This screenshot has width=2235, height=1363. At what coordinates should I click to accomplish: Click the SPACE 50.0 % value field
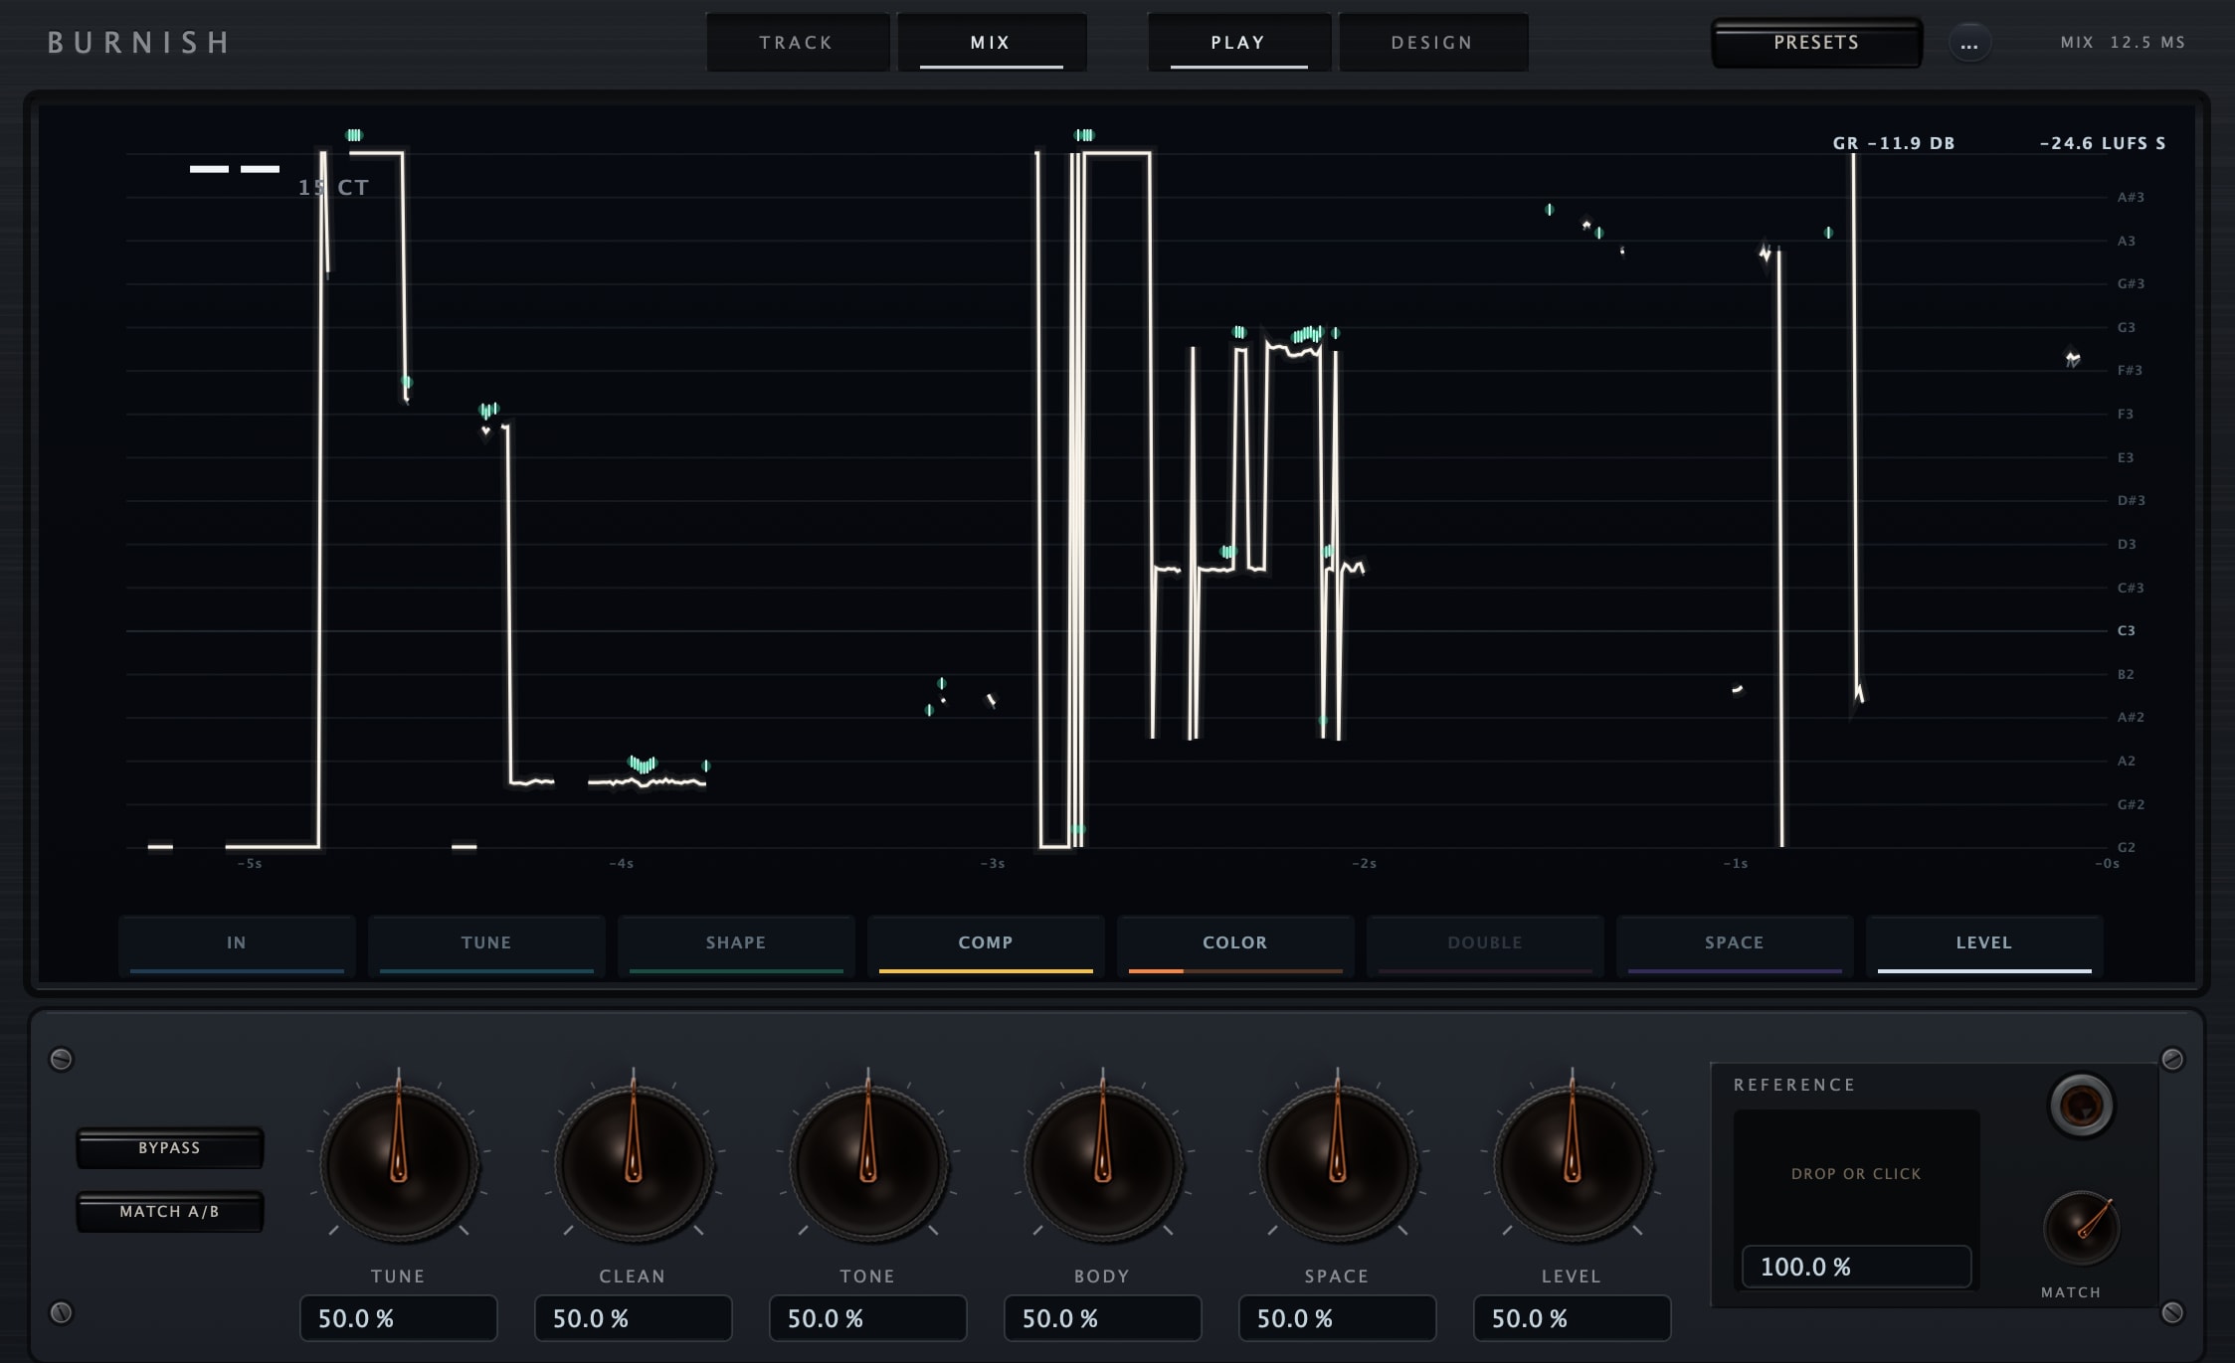click(1337, 1318)
